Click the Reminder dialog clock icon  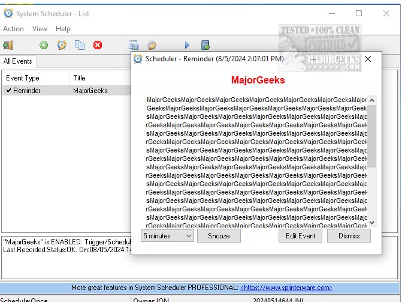[x=138, y=59]
